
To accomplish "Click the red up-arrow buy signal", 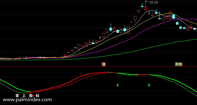I will (33, 96).
